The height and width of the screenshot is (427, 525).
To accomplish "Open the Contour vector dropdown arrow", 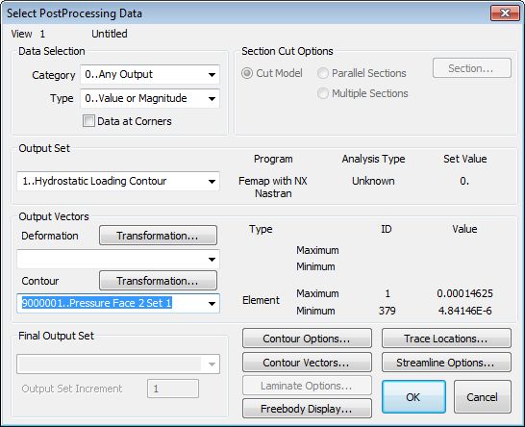I will 212,304.
